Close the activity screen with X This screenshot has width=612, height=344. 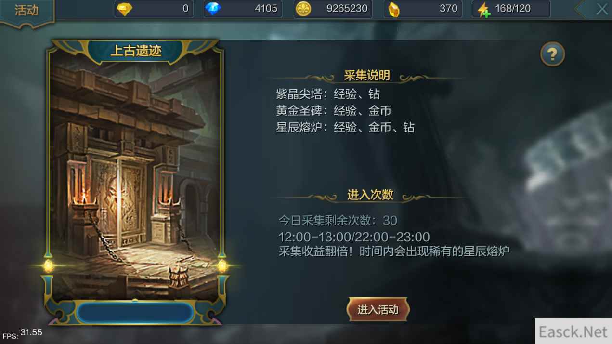point(602,9)
